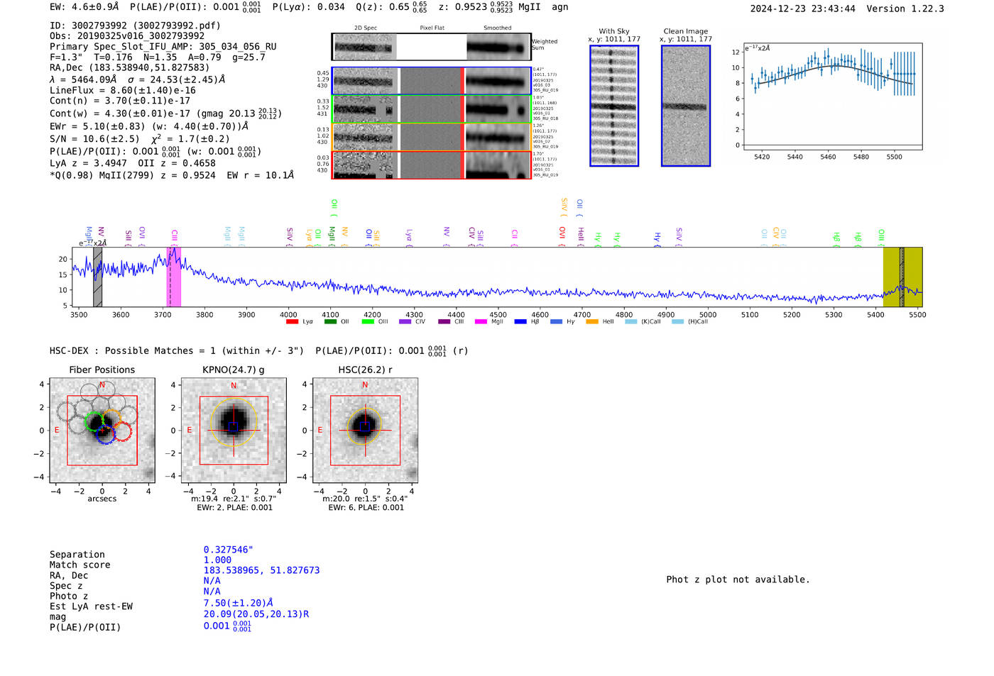This screenshot has width=994, height=676.
Task: Click the orange HeII legend swatch
Action: (592, 321)
